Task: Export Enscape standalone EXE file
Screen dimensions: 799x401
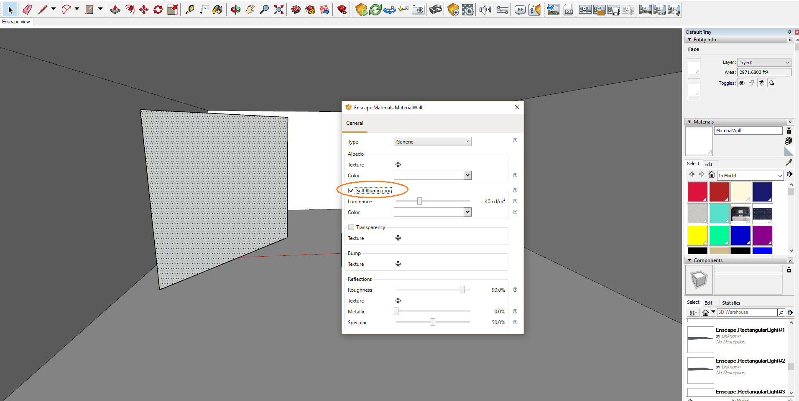Action: (568, 10)
